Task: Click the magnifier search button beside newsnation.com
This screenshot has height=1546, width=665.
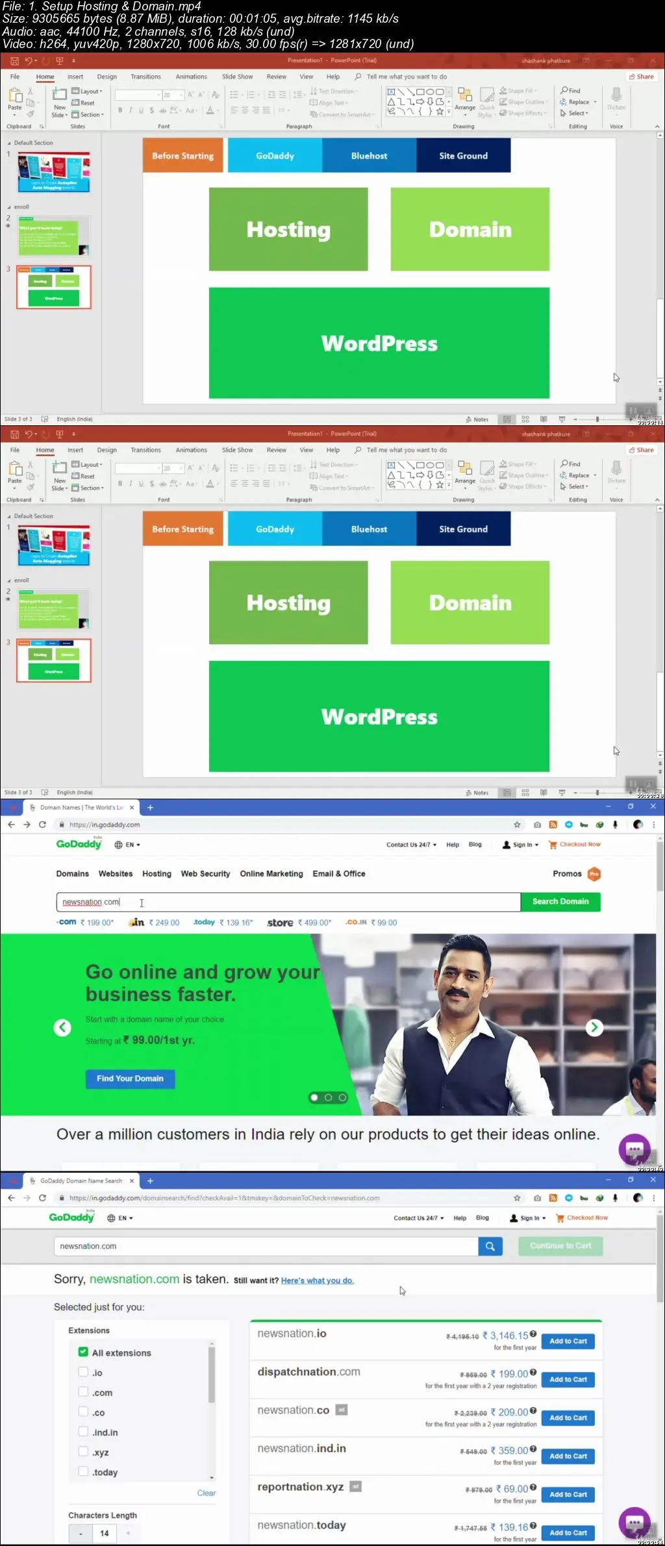Action: point(490,1246)
